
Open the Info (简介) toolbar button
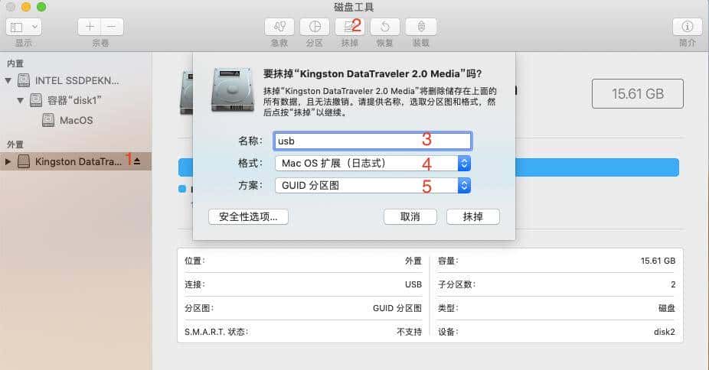click(x=688, y=27)
